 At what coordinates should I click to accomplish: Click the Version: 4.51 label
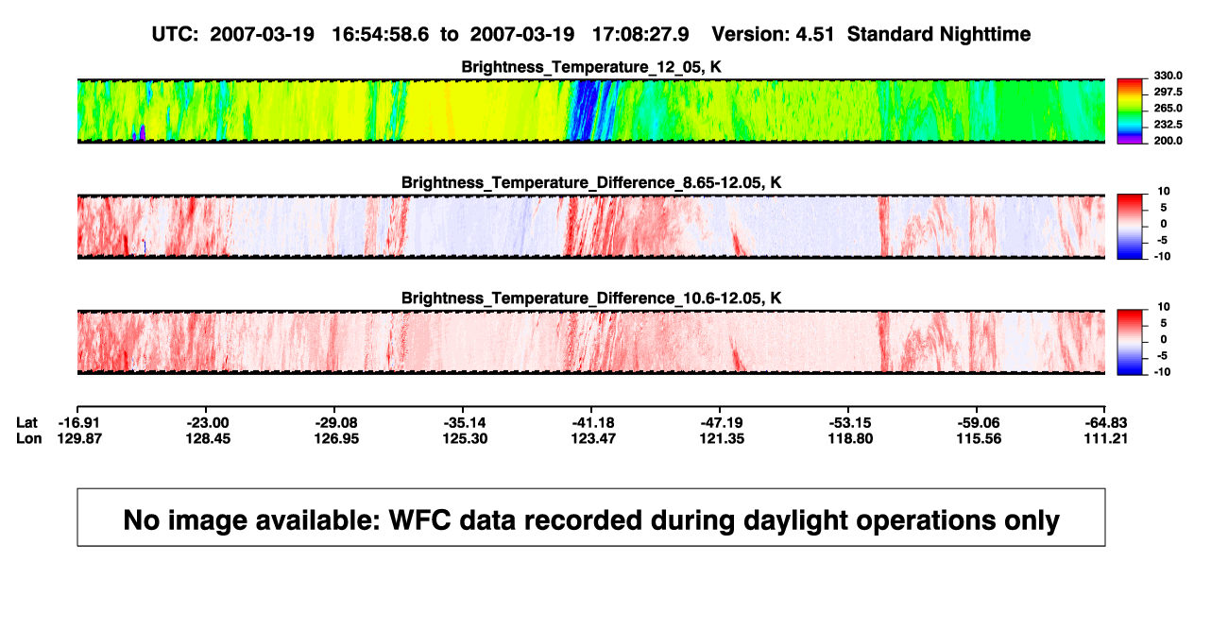[774, 34]
